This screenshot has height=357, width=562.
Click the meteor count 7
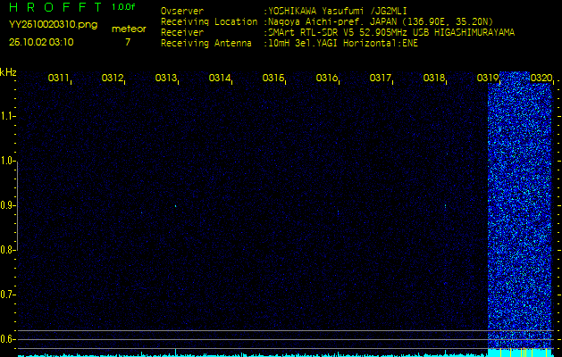[x=128, y=42]
